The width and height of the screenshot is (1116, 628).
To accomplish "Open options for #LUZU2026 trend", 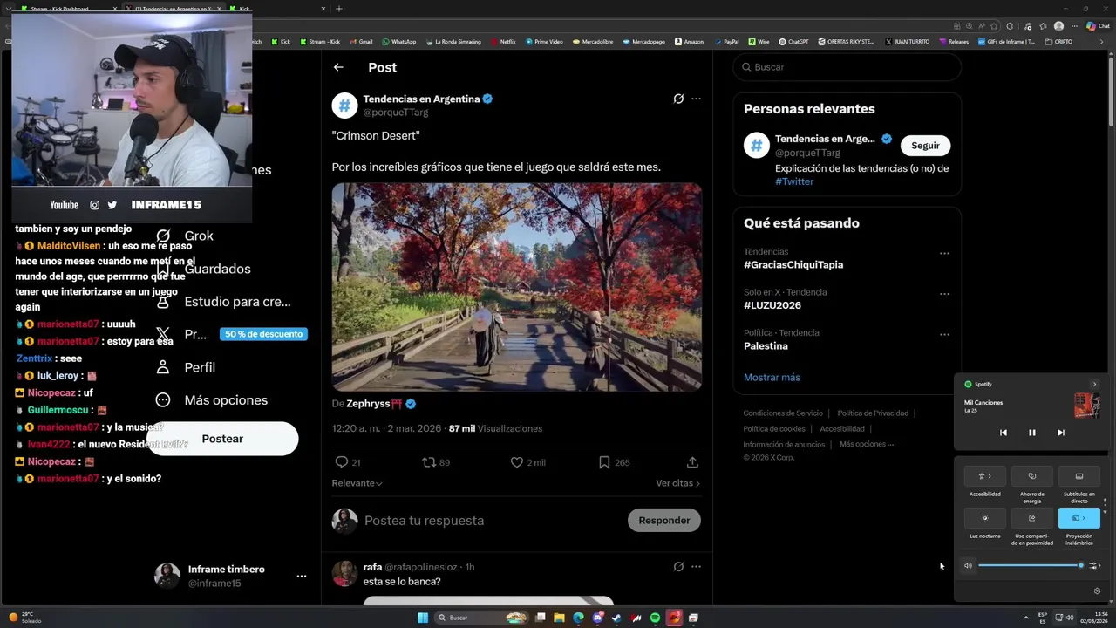I will [944, 294].
